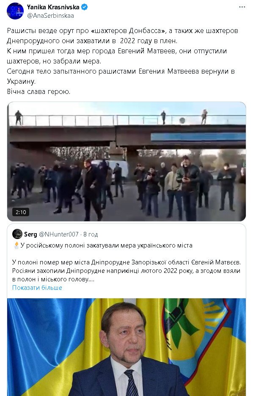Open the "8 год" post timestamp
253x396 pixels.
(91, 234)
